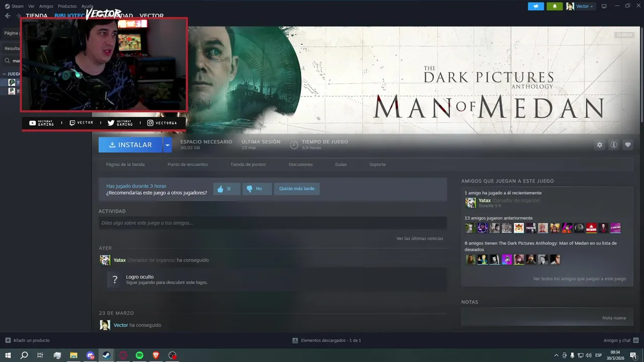Viewport: 644px width, 362px height.
Task: Open File Explorer from taskbar
Action: click(73, 355)
